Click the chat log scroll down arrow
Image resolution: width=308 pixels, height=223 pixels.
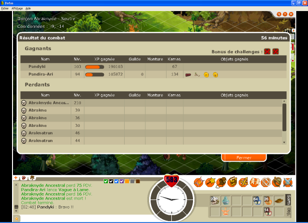16,211
